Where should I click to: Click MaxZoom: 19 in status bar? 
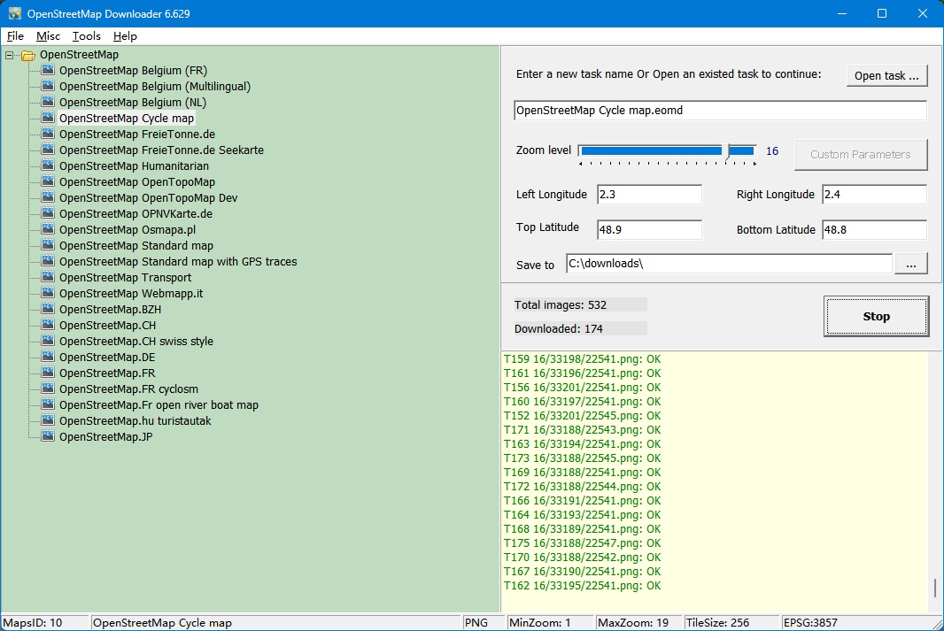pos(638,622)
